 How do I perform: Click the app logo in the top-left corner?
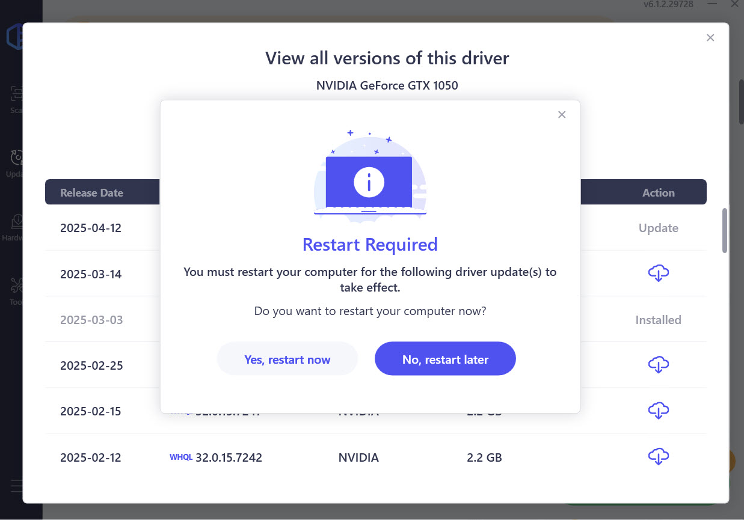(x=14, y=37)
